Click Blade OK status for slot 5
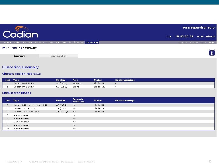 [99, 87]
